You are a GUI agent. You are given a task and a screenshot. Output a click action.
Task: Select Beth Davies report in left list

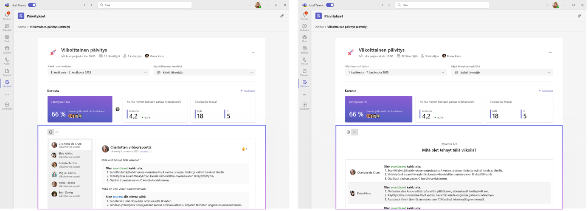coord(70,194)
